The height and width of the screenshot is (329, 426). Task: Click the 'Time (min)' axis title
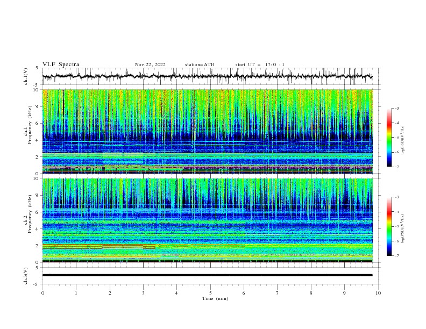coord(215,298)
